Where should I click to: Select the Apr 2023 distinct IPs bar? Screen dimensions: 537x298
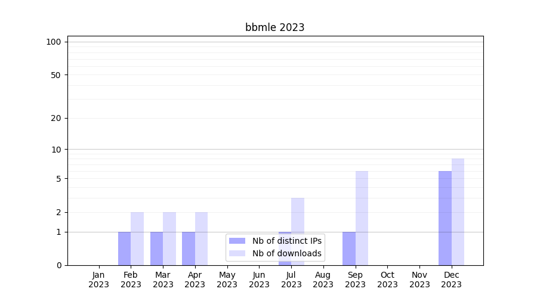tap(189, 249)
